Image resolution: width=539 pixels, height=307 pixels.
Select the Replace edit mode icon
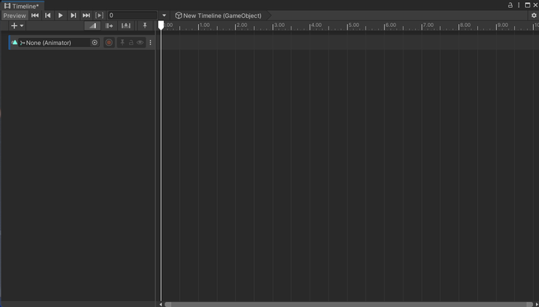coord(126,25)
